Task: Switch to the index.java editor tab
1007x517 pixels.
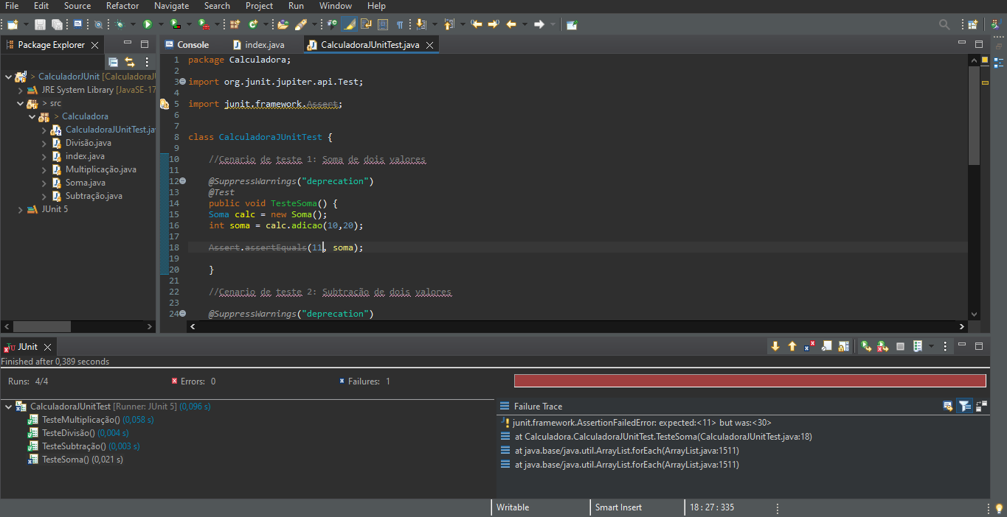Action: click(x=258, y=45)
